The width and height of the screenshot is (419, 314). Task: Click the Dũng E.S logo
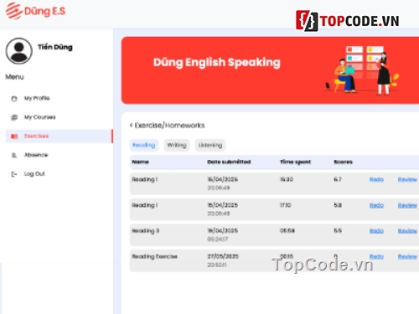[35, 11]
